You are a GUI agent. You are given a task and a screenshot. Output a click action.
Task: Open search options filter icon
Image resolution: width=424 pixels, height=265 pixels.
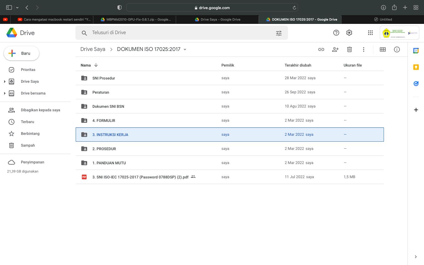click(279, 33)
